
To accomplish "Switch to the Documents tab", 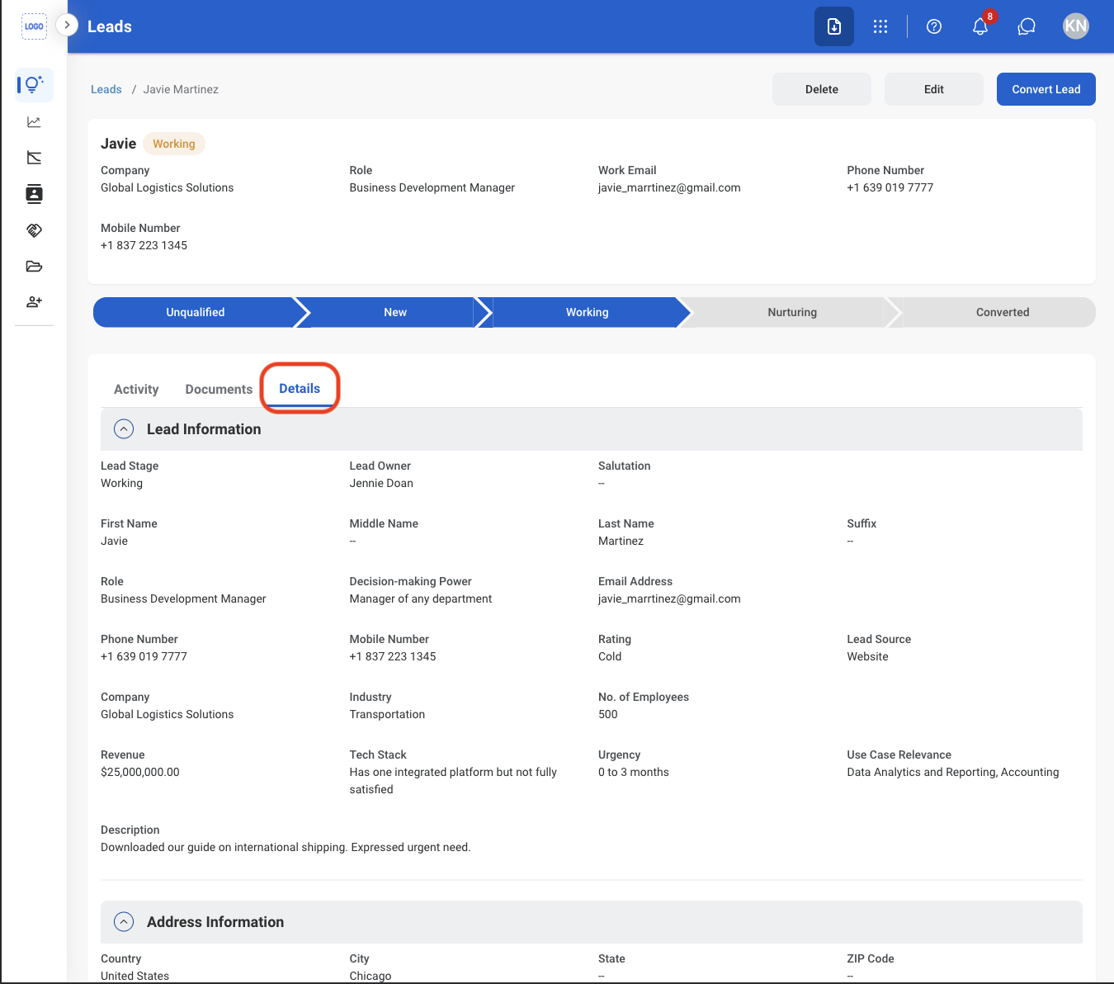I will [219, 389].
